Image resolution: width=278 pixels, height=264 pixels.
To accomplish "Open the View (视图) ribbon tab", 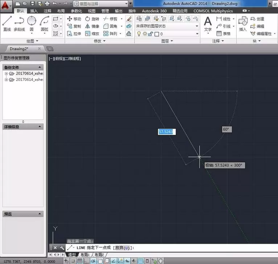I will (x=91, y=11).
